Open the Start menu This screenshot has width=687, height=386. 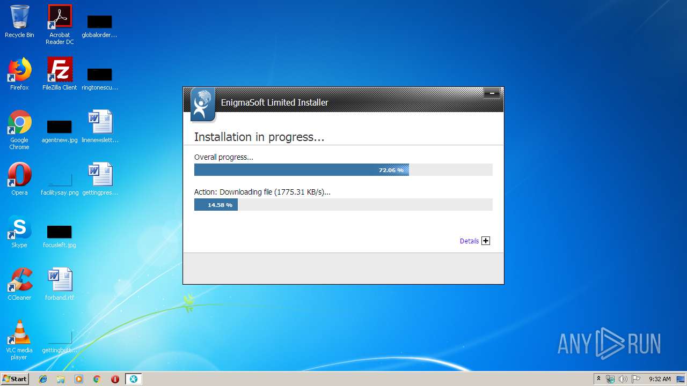14,378
